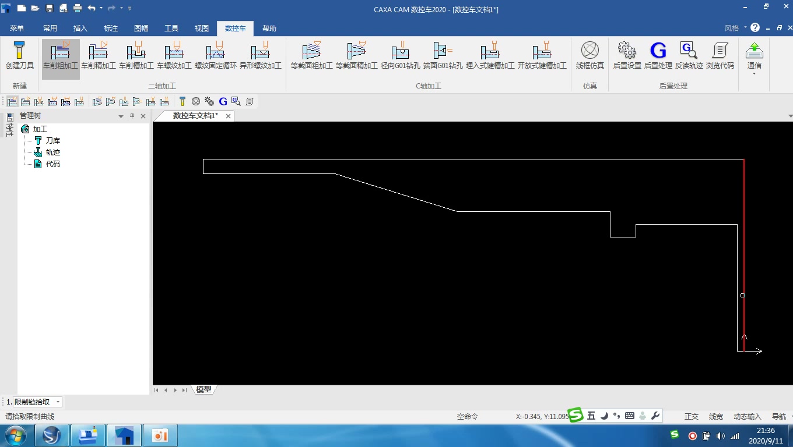Click the 创建刀具 create tool icon
The height and width of the screenshot is (447, 793).
click(20, 56)
